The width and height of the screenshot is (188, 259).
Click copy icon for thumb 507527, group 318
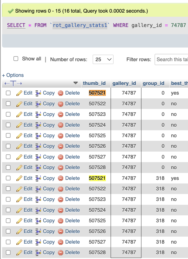(38, 242)
